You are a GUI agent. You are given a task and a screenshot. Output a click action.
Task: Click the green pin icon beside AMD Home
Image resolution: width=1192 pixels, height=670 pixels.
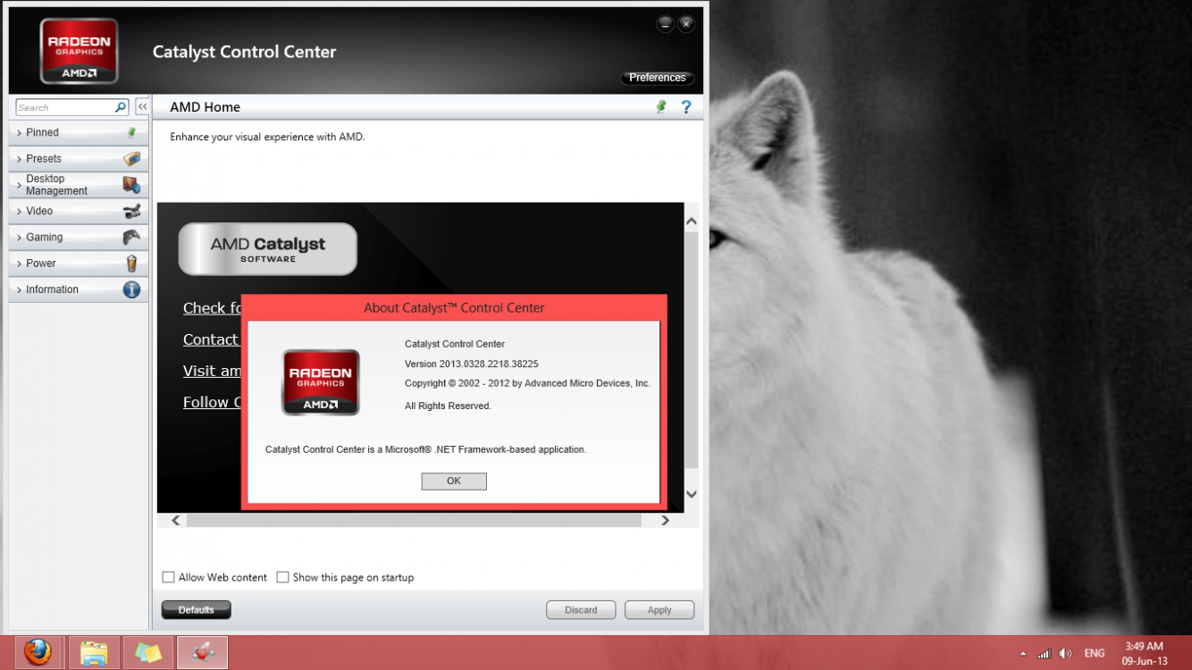661,106
